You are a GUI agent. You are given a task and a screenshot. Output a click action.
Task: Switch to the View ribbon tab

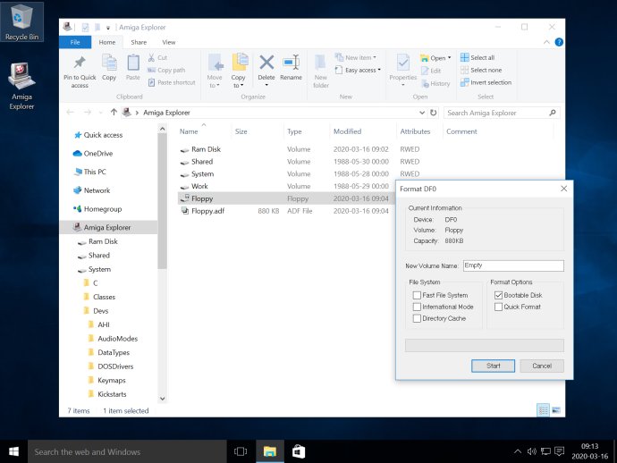[169, 42]
